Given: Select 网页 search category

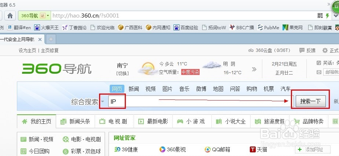Looking at the screenshot, I should pos(117,89).
